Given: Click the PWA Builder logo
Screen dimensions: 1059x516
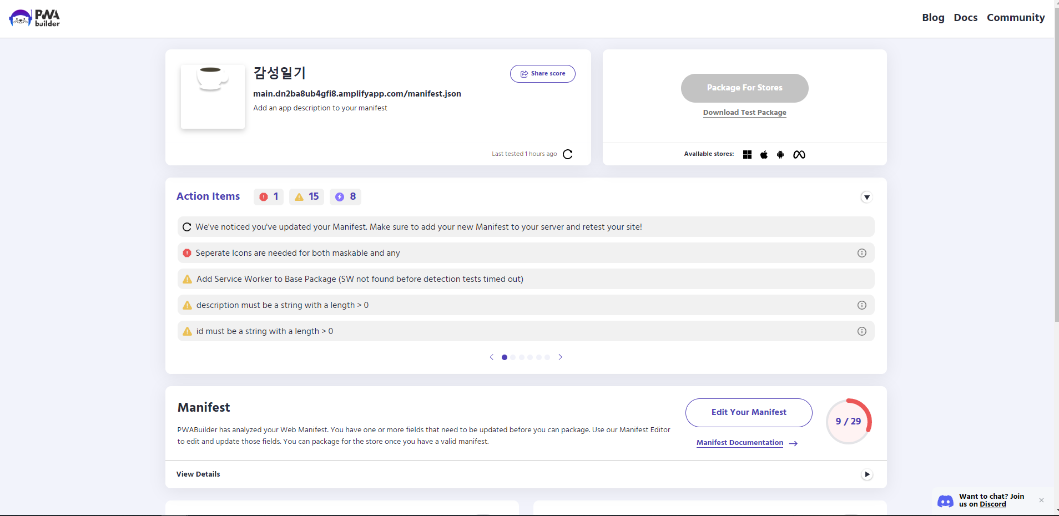Looking at the screenshot, I should (34, 18).
